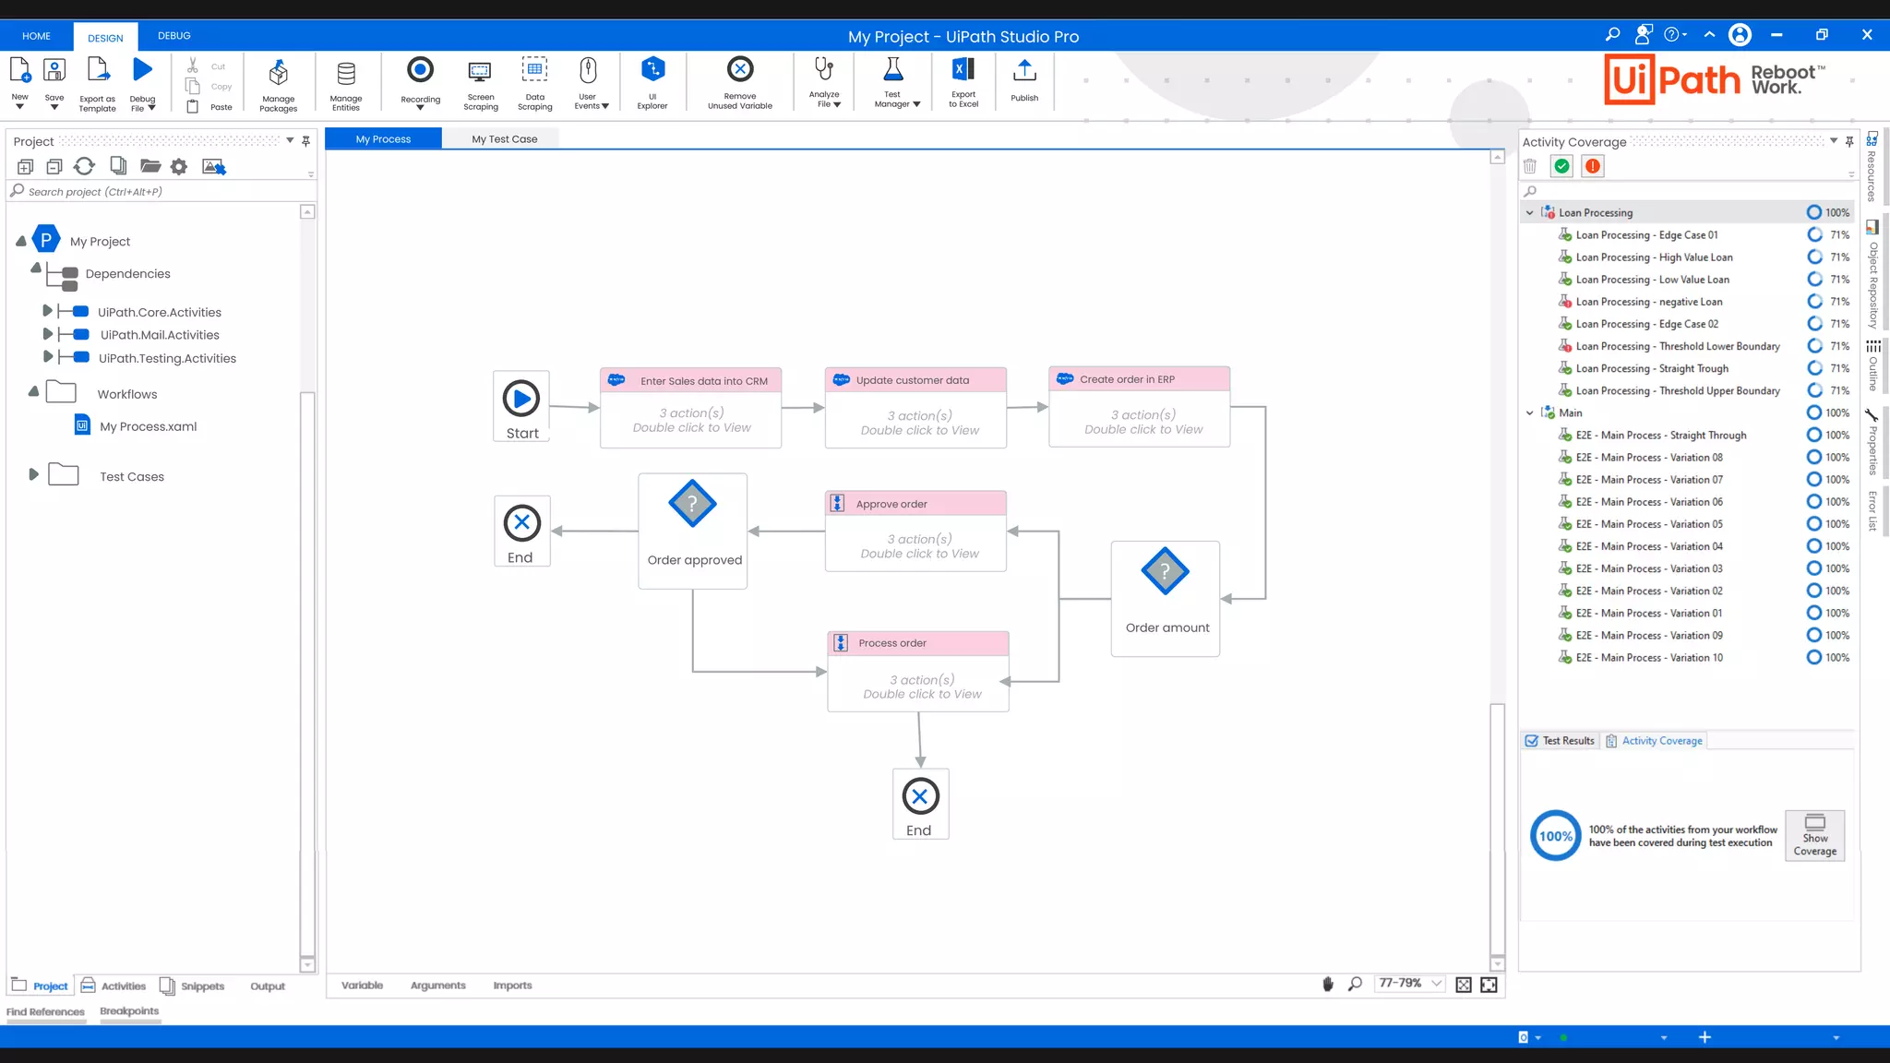This screenshot has width=1890, height=1063.
Task: Click the Publish icon
Action: (x=1023, y=72)
